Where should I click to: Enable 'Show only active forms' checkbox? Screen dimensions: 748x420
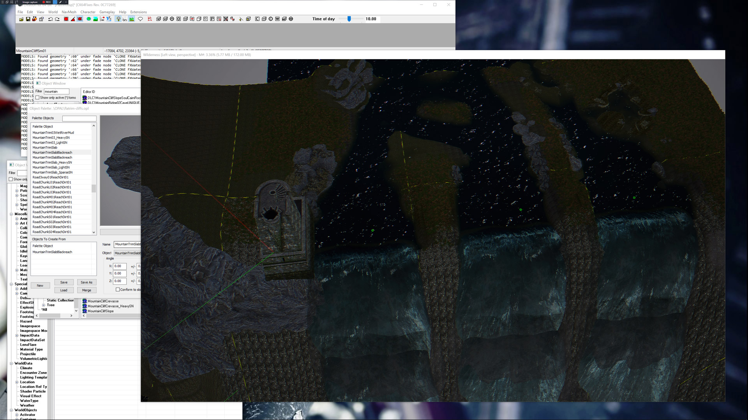pos(37,98)
